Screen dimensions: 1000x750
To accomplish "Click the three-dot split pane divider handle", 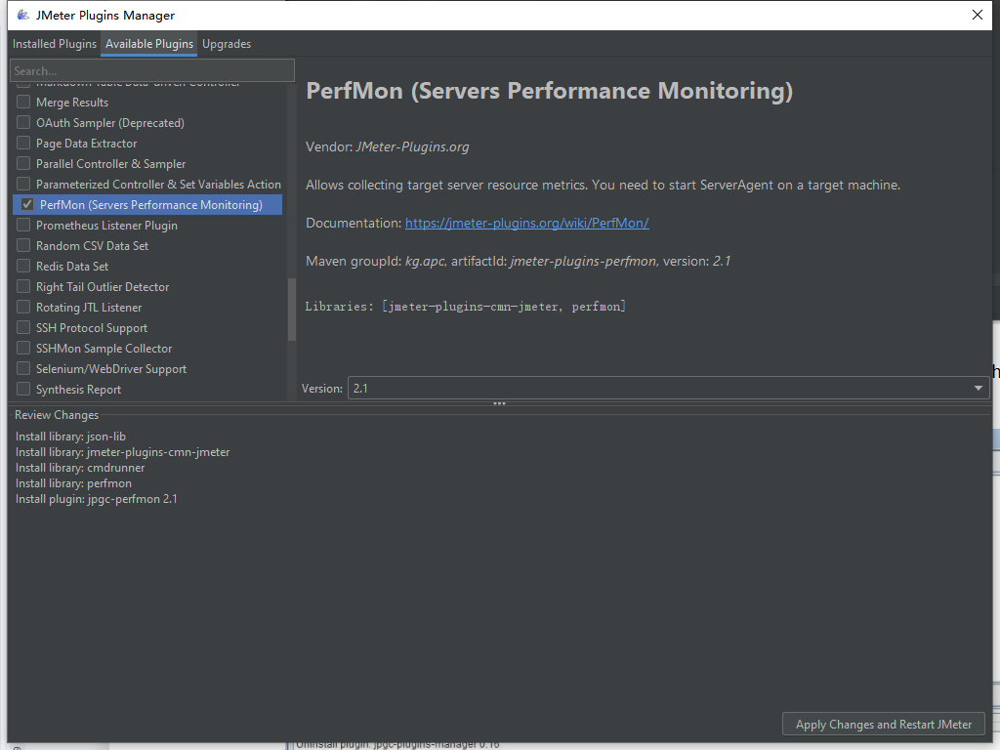I will pos(499,403).
